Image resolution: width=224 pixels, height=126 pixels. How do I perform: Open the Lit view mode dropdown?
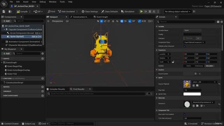(67, 21)
